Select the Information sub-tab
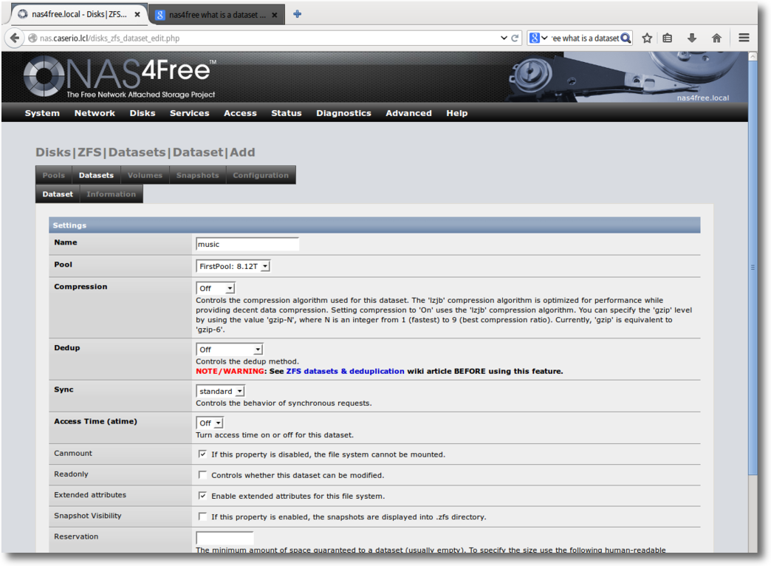The image size is (771, 566). (x=111, y=194)
